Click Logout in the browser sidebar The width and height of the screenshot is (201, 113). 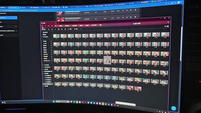[x=8, y=35]
